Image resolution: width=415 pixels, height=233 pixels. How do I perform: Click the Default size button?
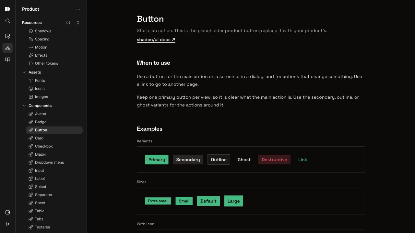point(208,201)
